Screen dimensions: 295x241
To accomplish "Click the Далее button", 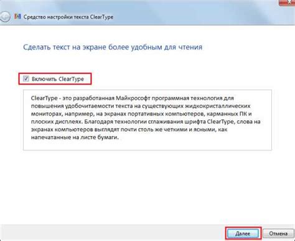I will pyautogui.click(x=243, y=234).
